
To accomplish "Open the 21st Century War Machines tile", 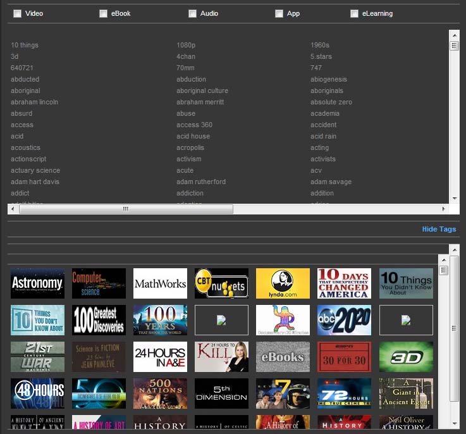I will point(37,357).
